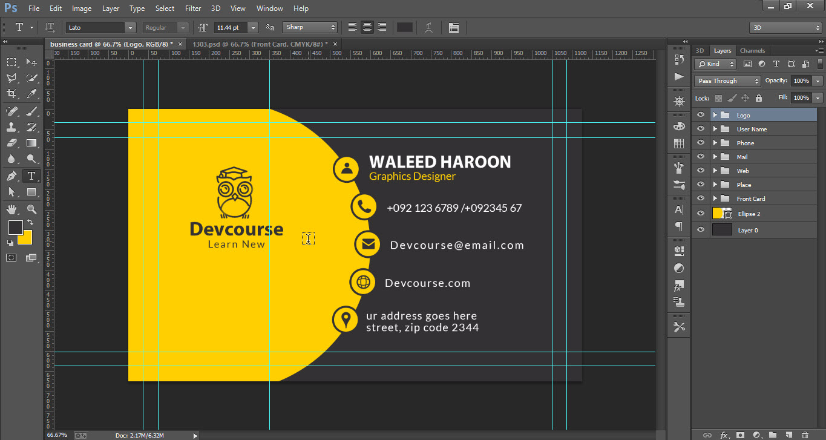
Task: Select the Rectangle shape tool
Action: tap(31, 192)
